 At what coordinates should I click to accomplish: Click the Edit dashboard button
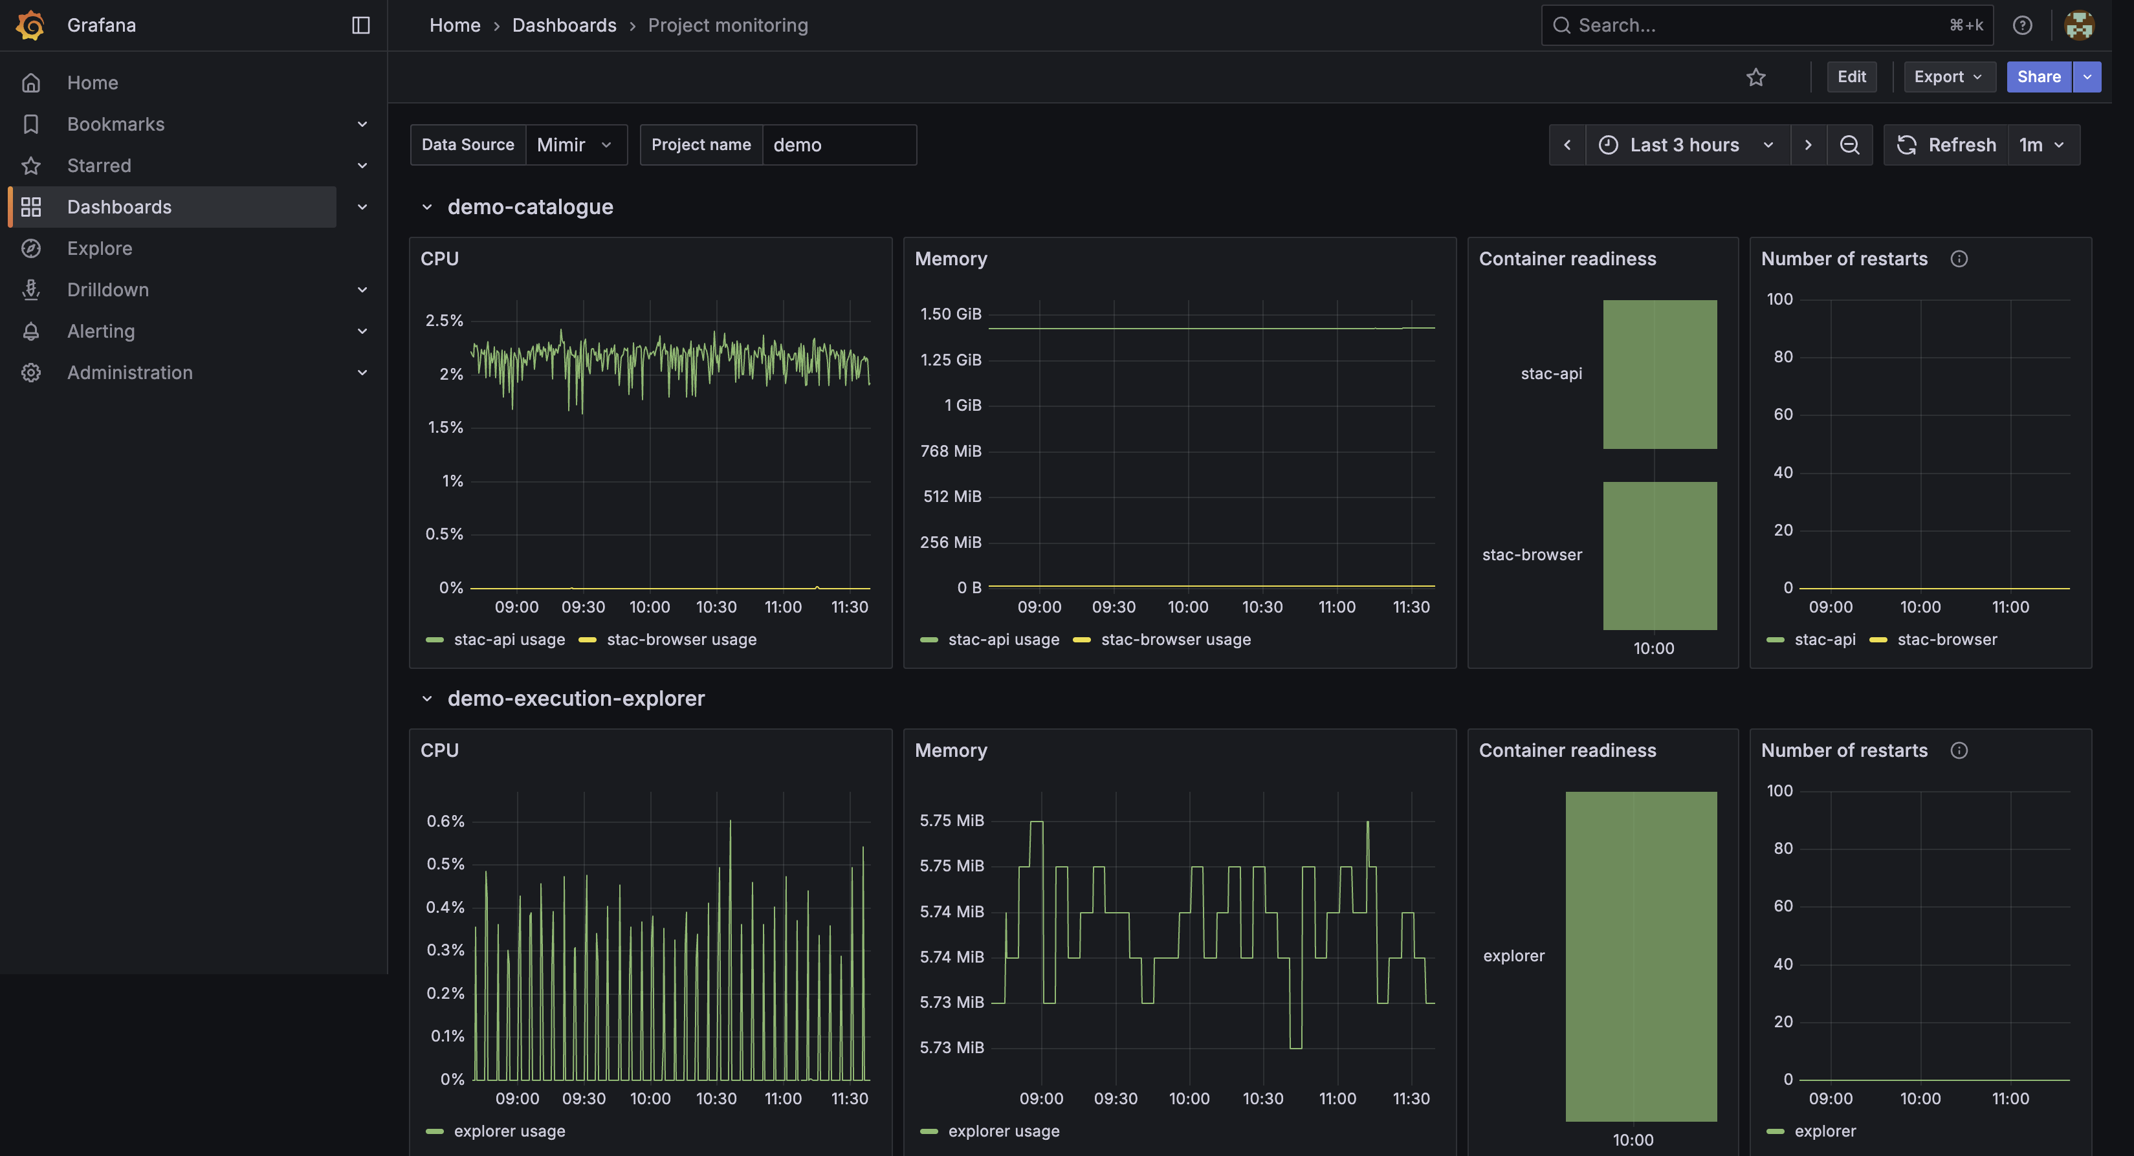tap(1851, 77)
